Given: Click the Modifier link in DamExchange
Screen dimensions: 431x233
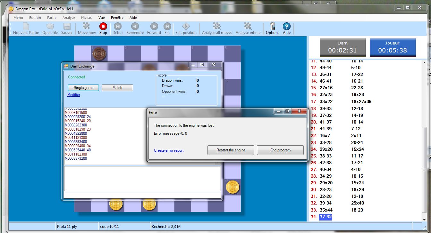Looking at the screenshot, I should point(74,95).
